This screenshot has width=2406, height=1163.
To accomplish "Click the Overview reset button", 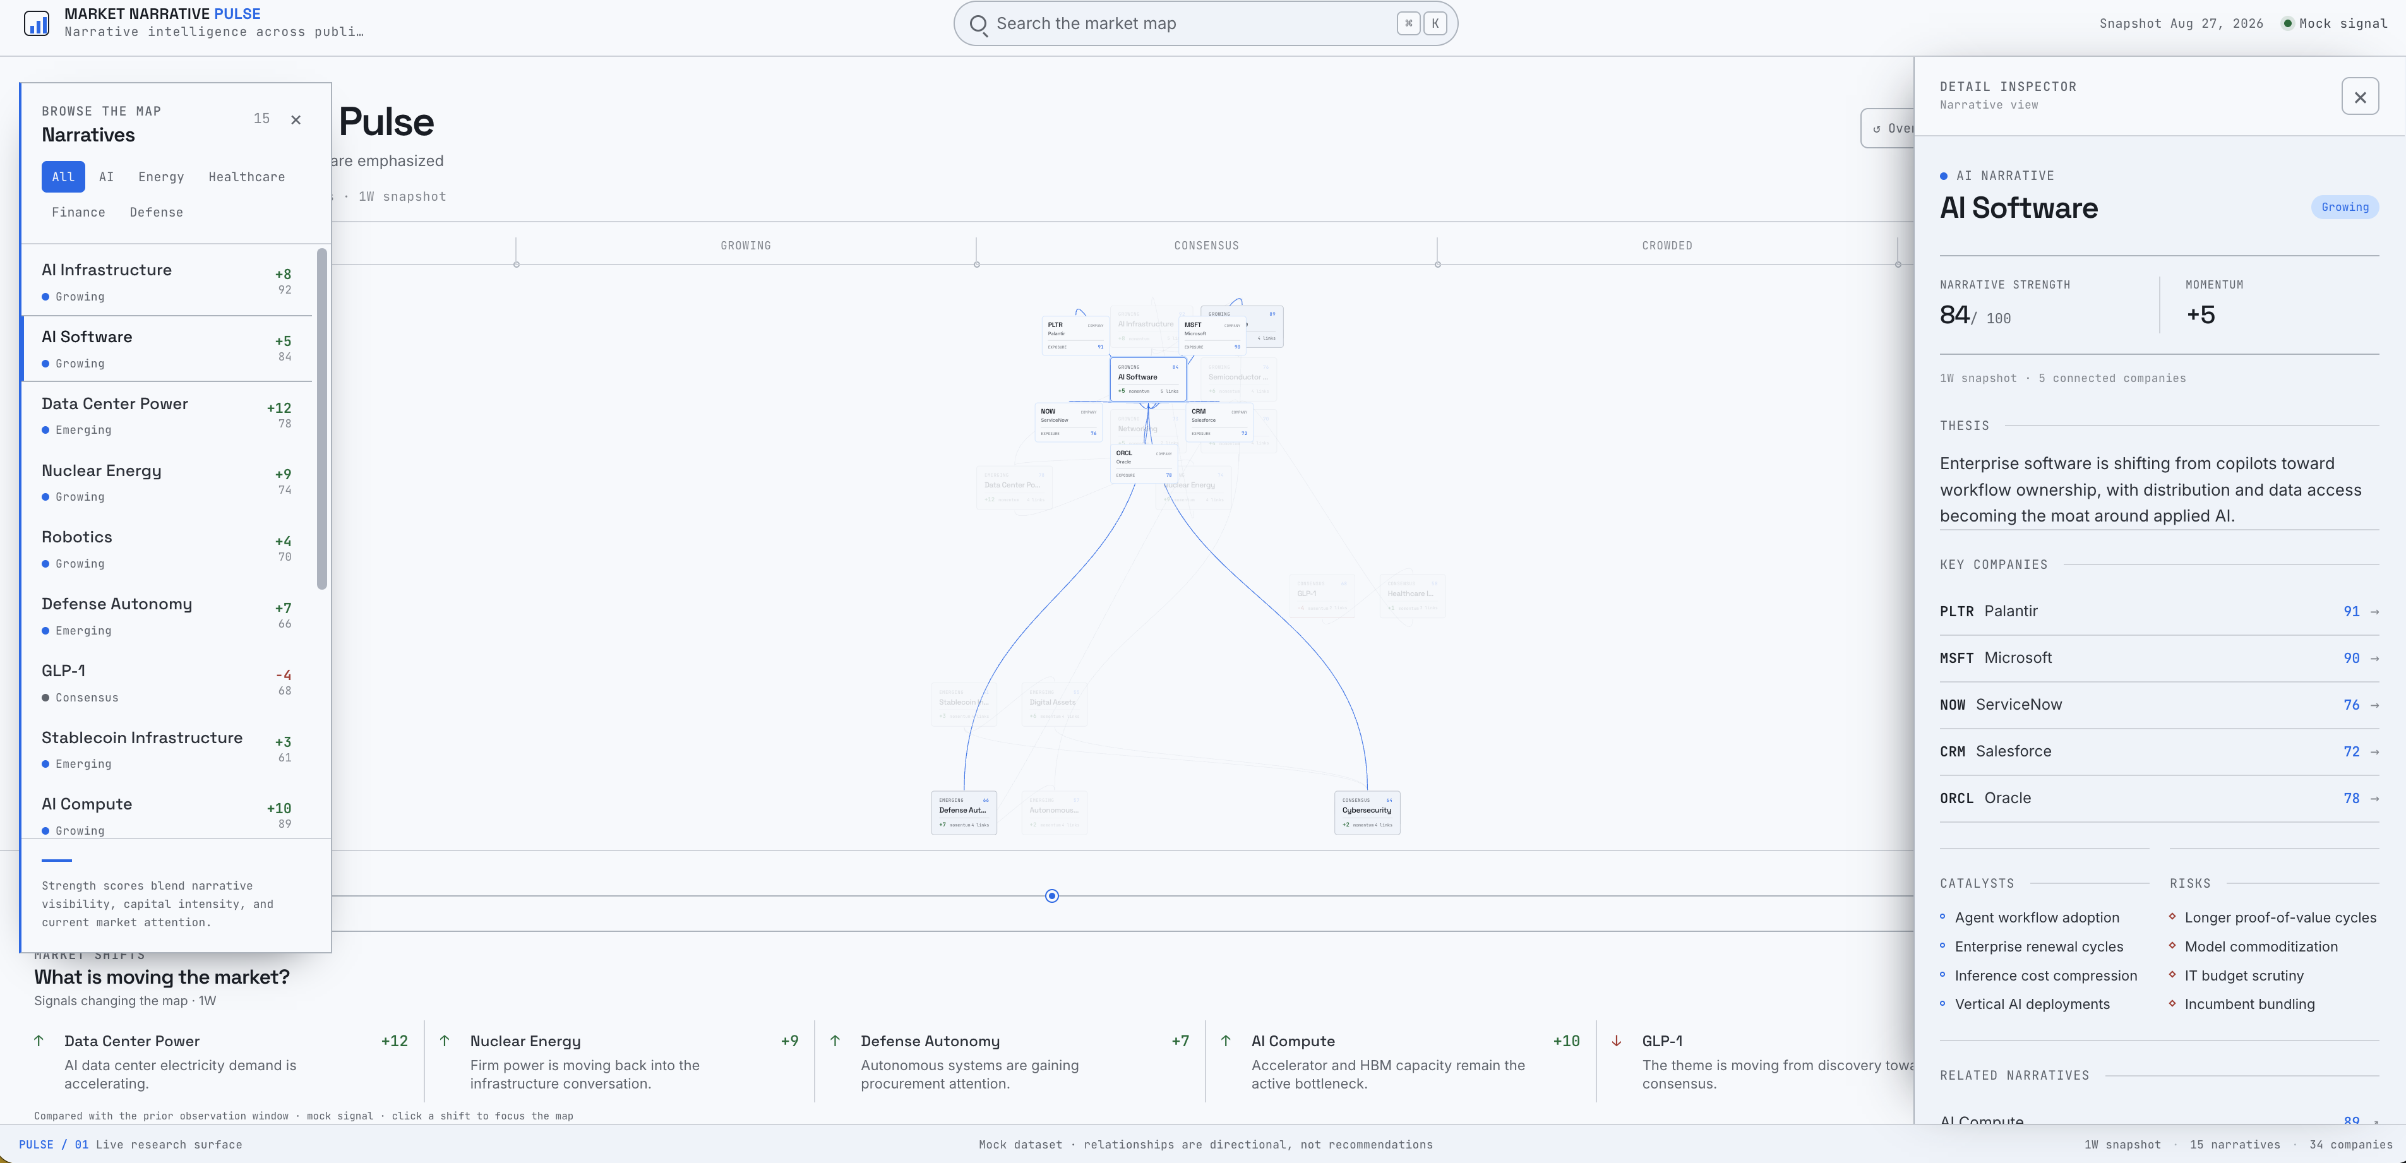I will click(1888, 129).
